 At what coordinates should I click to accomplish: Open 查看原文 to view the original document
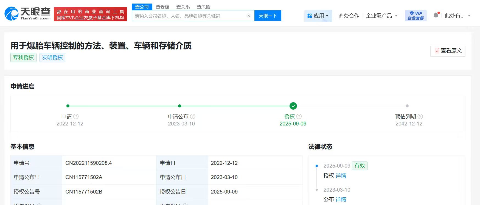448,51
